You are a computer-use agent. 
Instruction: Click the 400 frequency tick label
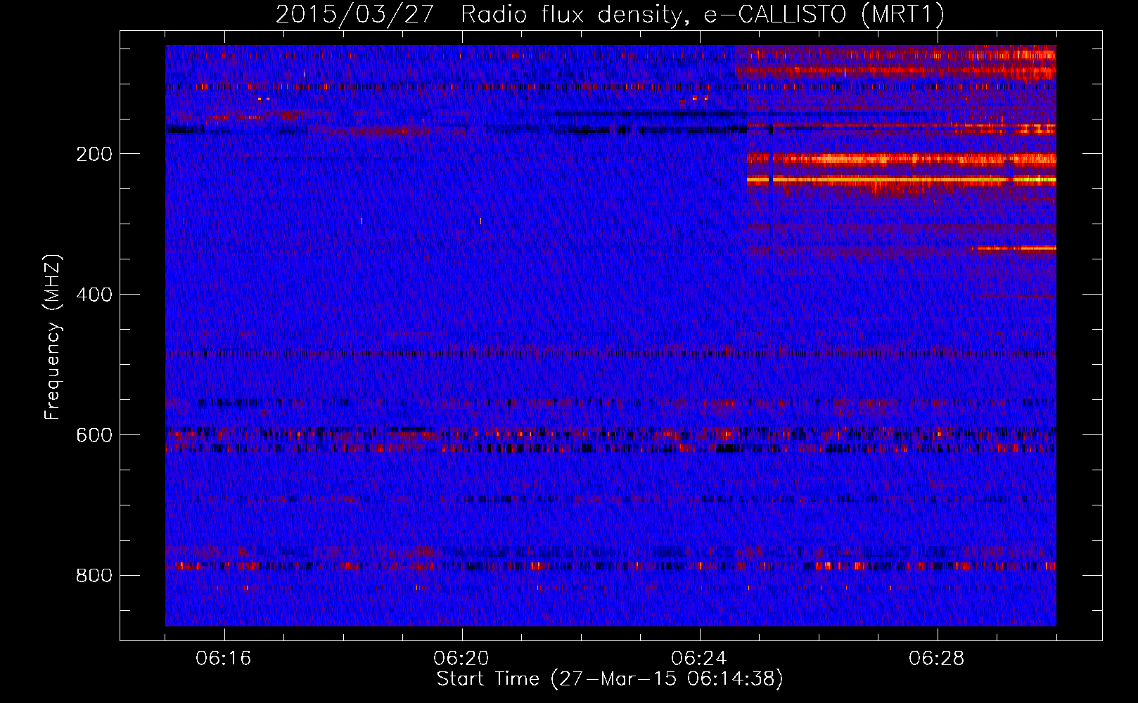click(x=94, y=295)
